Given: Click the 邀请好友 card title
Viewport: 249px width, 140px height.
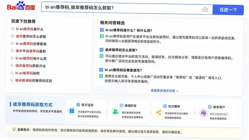Looking at the screenshot, I should click(130, 105).
